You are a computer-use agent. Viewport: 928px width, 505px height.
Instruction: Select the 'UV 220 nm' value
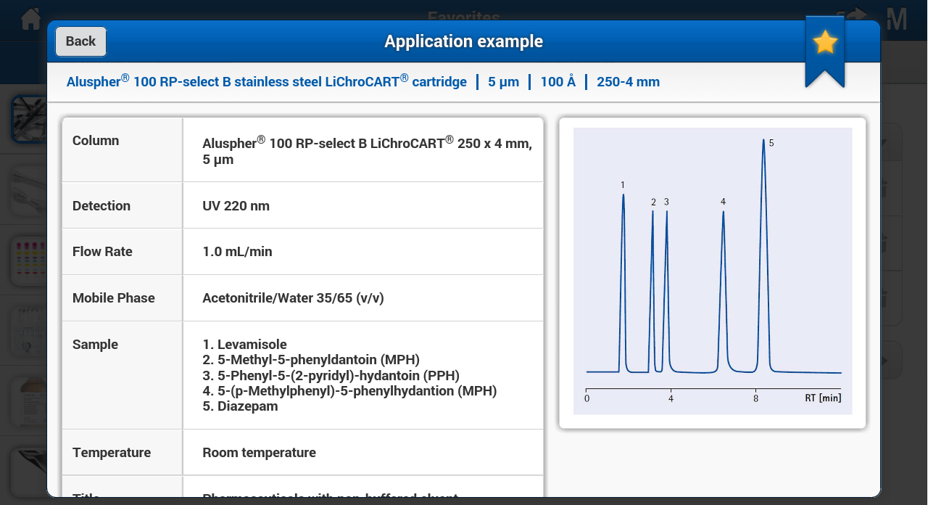236,206
